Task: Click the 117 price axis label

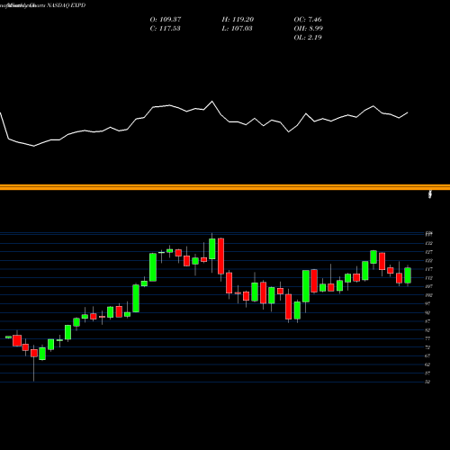Action: pyautogui.click(x=429, y=269)
